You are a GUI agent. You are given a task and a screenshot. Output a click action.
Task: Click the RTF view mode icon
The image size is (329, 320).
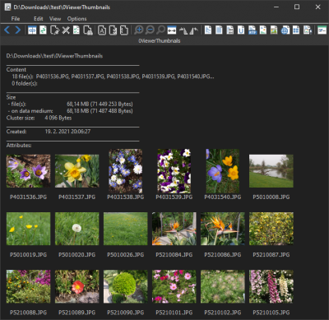(253, 30)
